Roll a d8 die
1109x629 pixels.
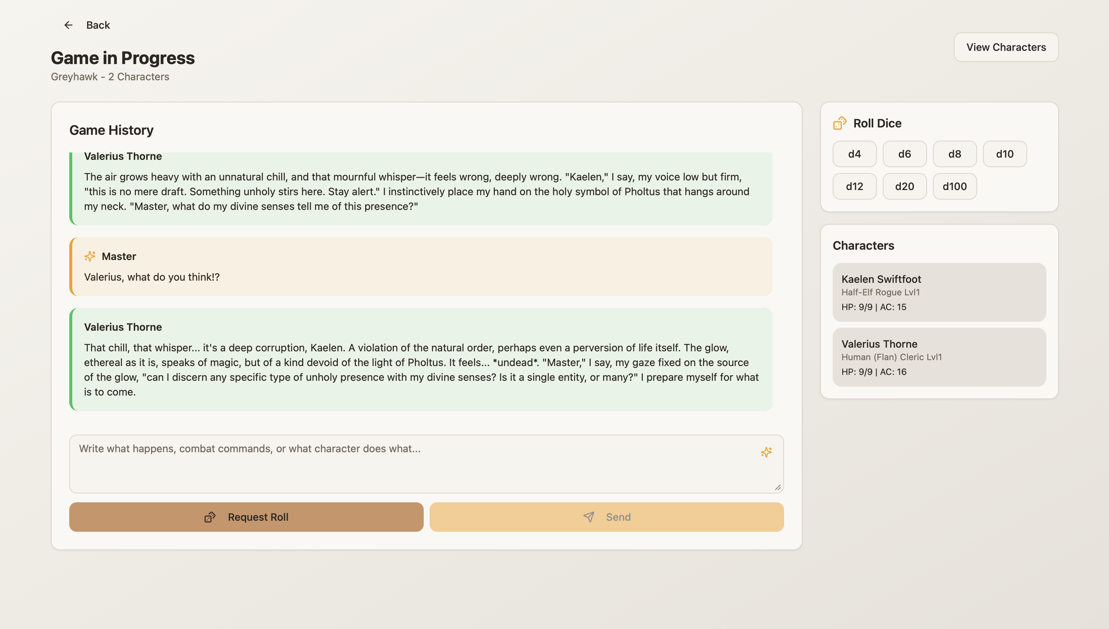pos(955,153)
